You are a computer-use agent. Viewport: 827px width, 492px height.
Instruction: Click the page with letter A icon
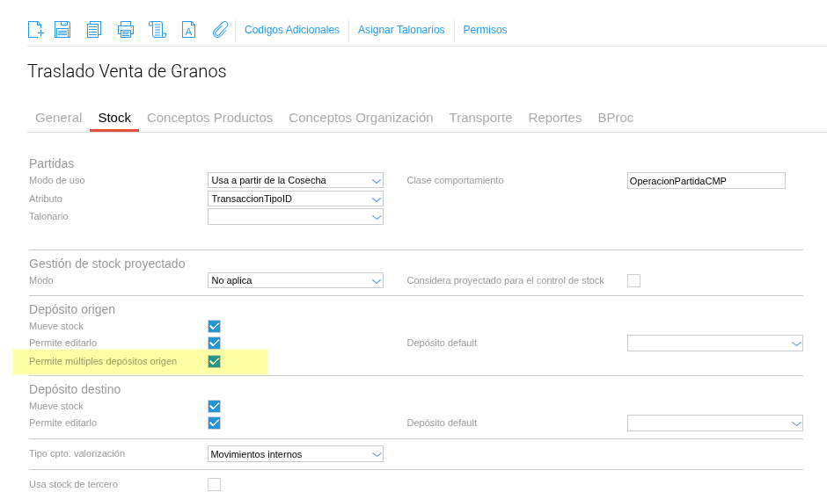(188, 30)
